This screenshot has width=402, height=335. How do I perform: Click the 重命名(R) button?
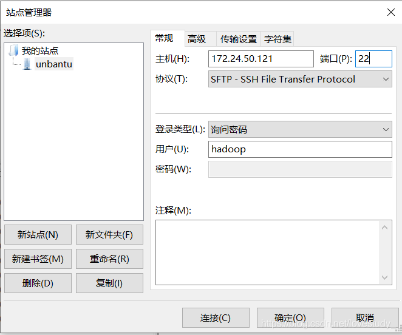(x=109, y=259)
